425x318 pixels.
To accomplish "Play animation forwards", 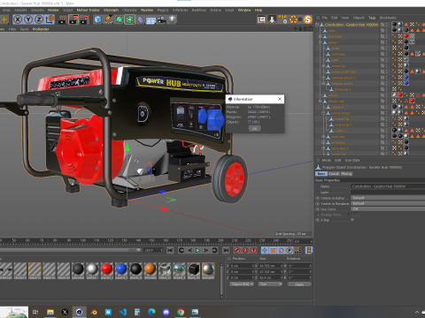I will (x=197, y=250).
